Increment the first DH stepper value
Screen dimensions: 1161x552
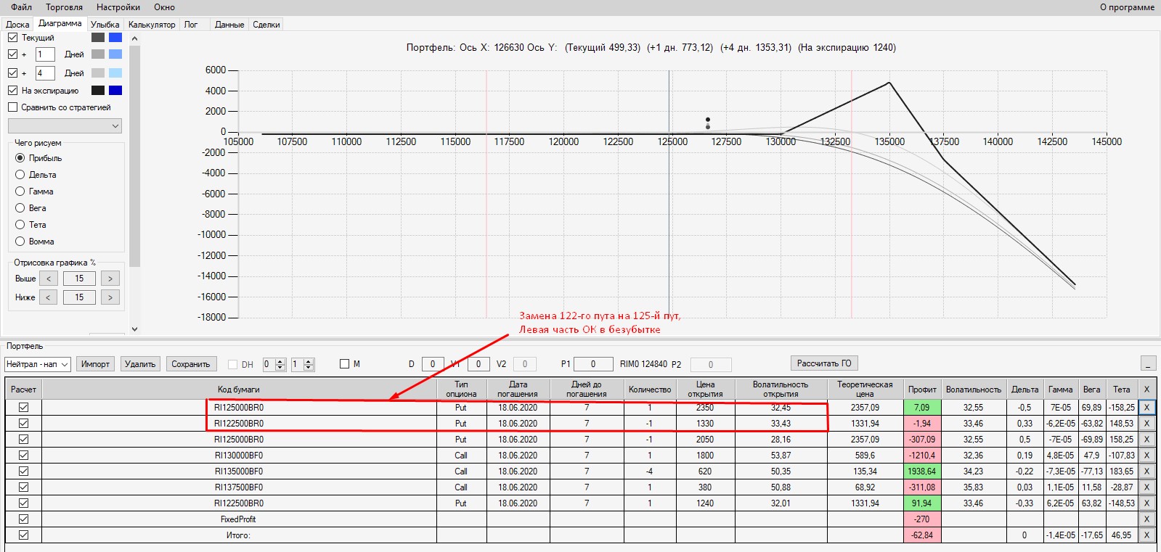280,361
